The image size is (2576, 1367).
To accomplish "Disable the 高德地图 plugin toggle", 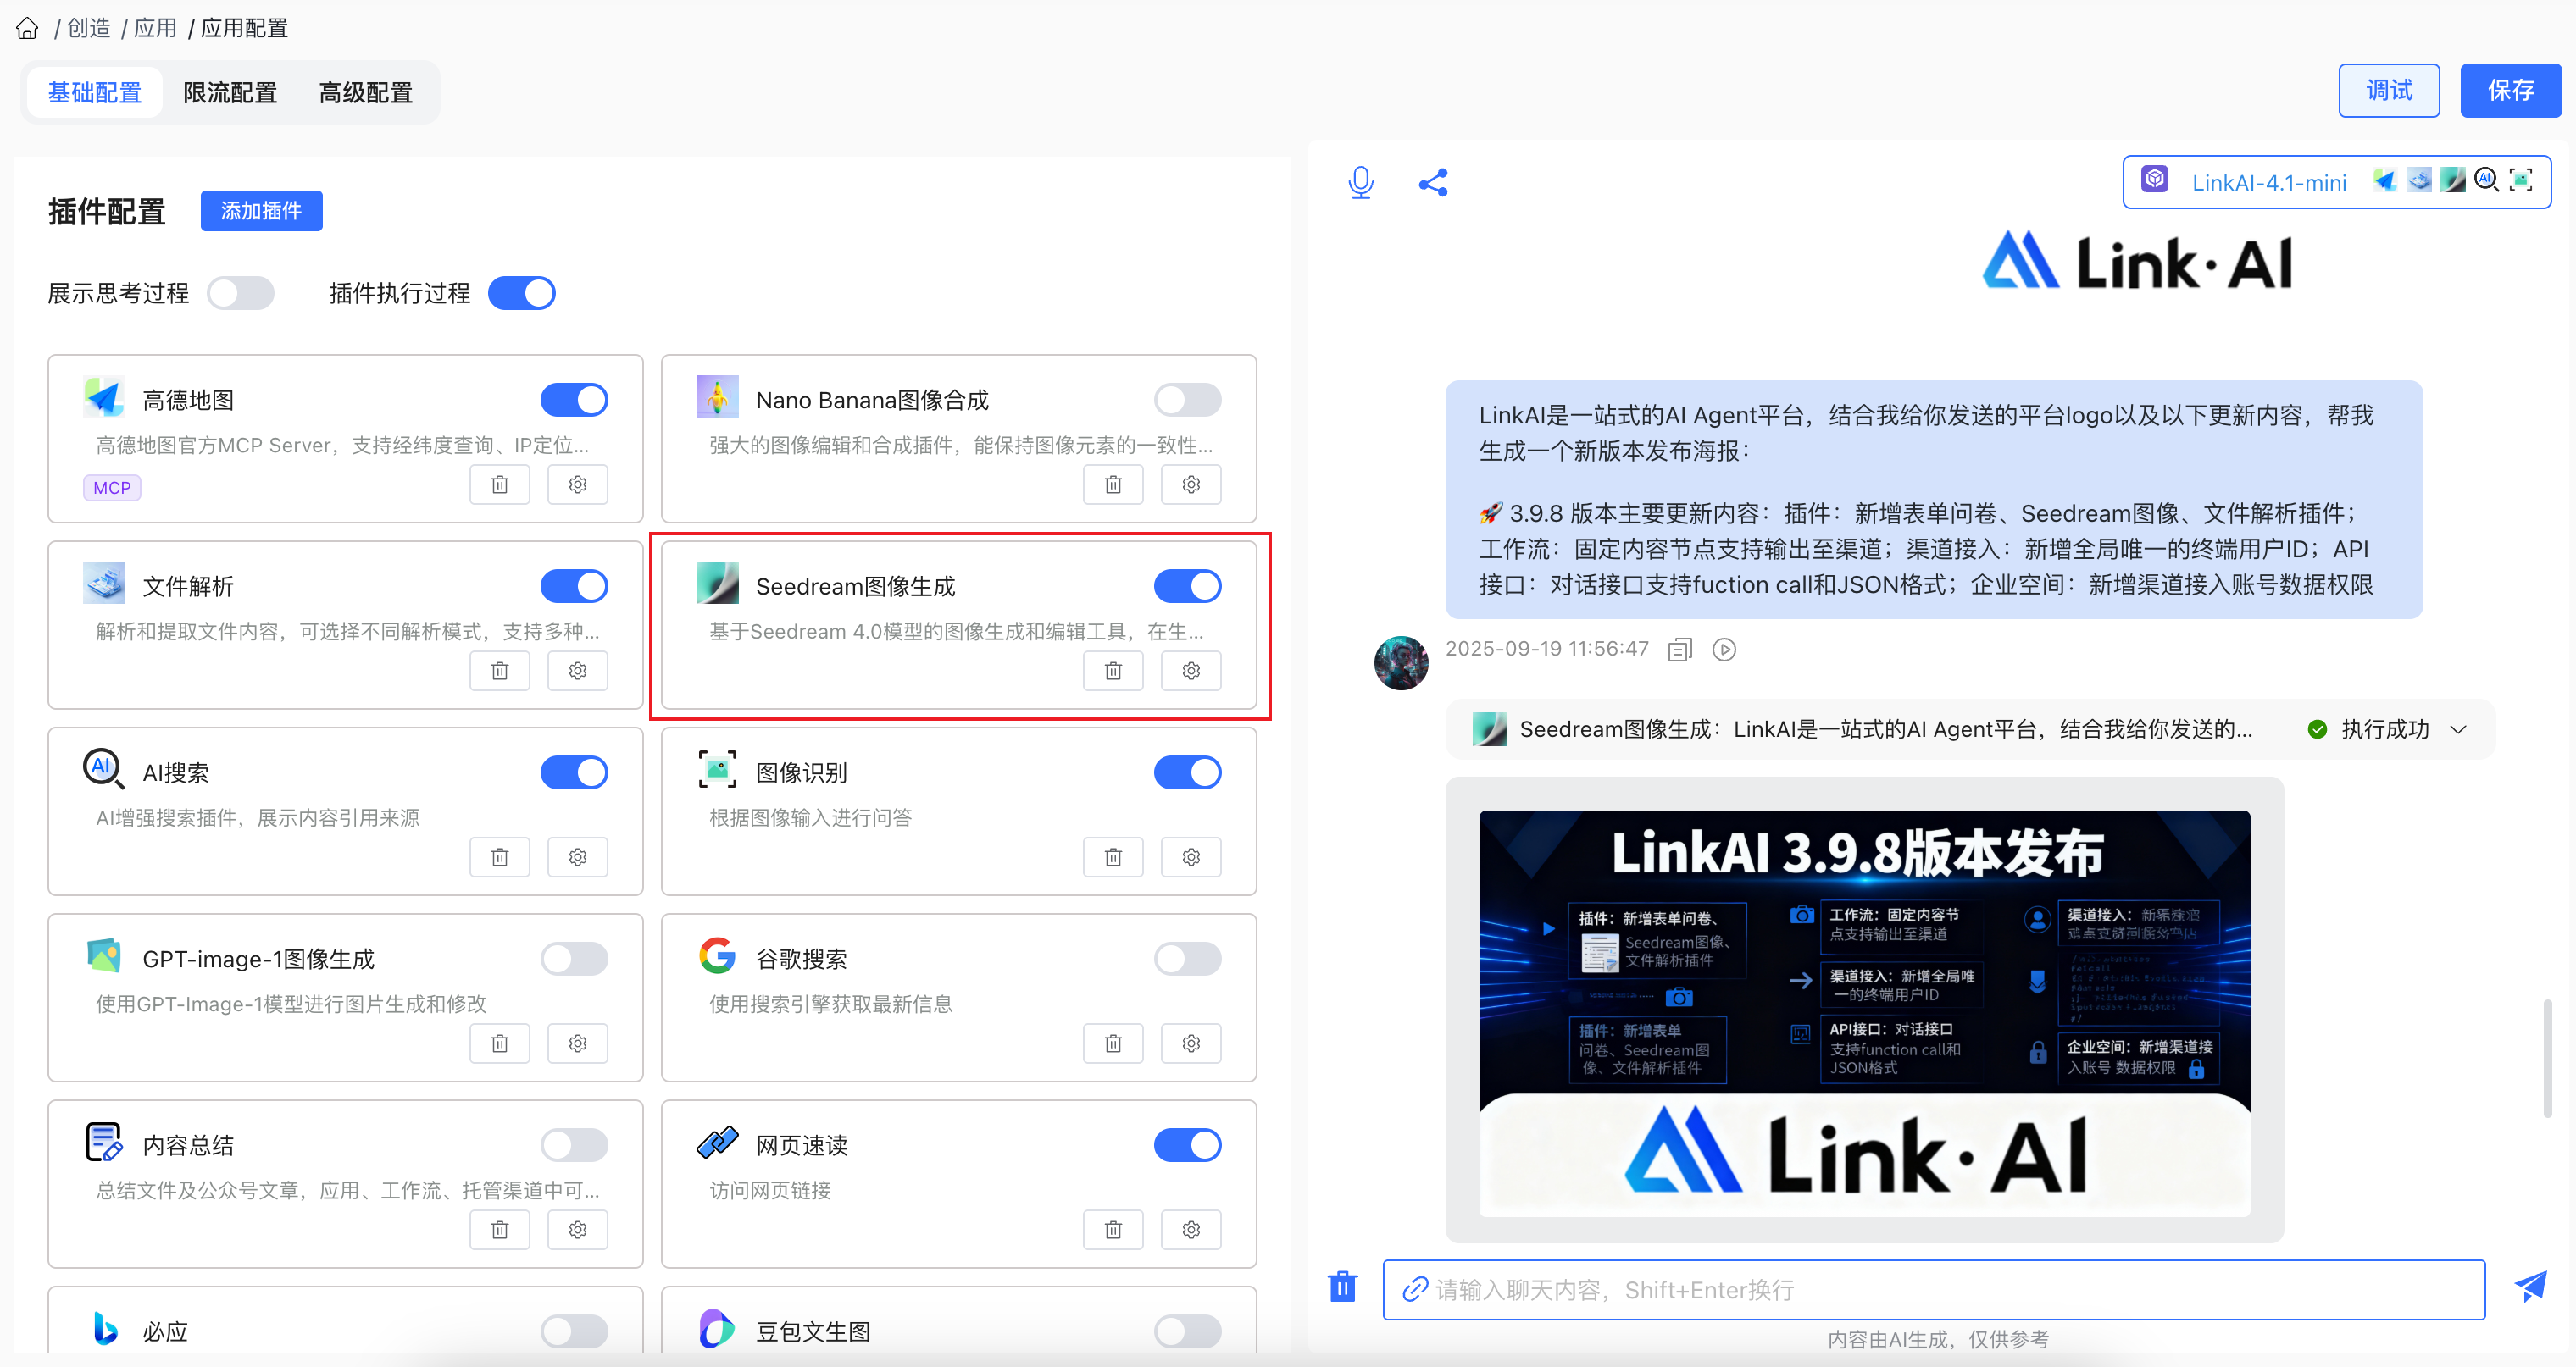I will point(574,401).
